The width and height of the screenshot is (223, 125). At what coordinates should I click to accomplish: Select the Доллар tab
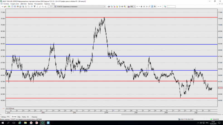[x=14, y=117]
